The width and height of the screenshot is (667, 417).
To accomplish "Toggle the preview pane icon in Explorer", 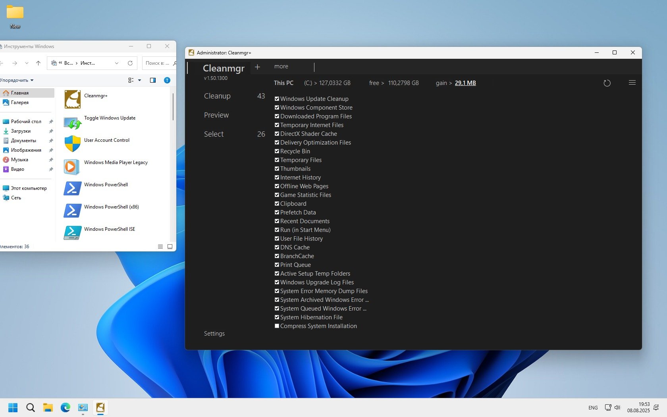I will (x=153, y=80).
